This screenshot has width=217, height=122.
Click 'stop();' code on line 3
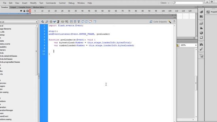[x=53, y=31]
